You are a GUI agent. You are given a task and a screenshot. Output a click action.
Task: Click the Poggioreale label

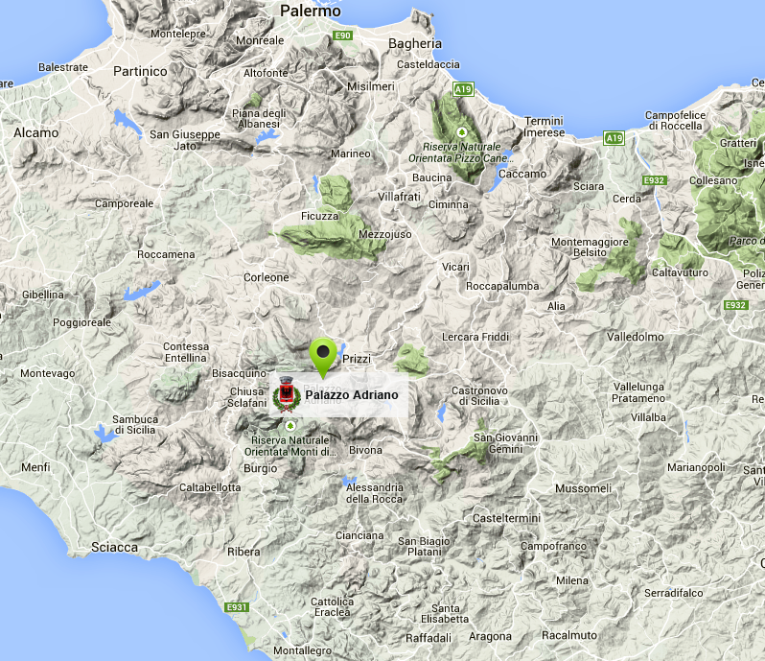(82, 322)
